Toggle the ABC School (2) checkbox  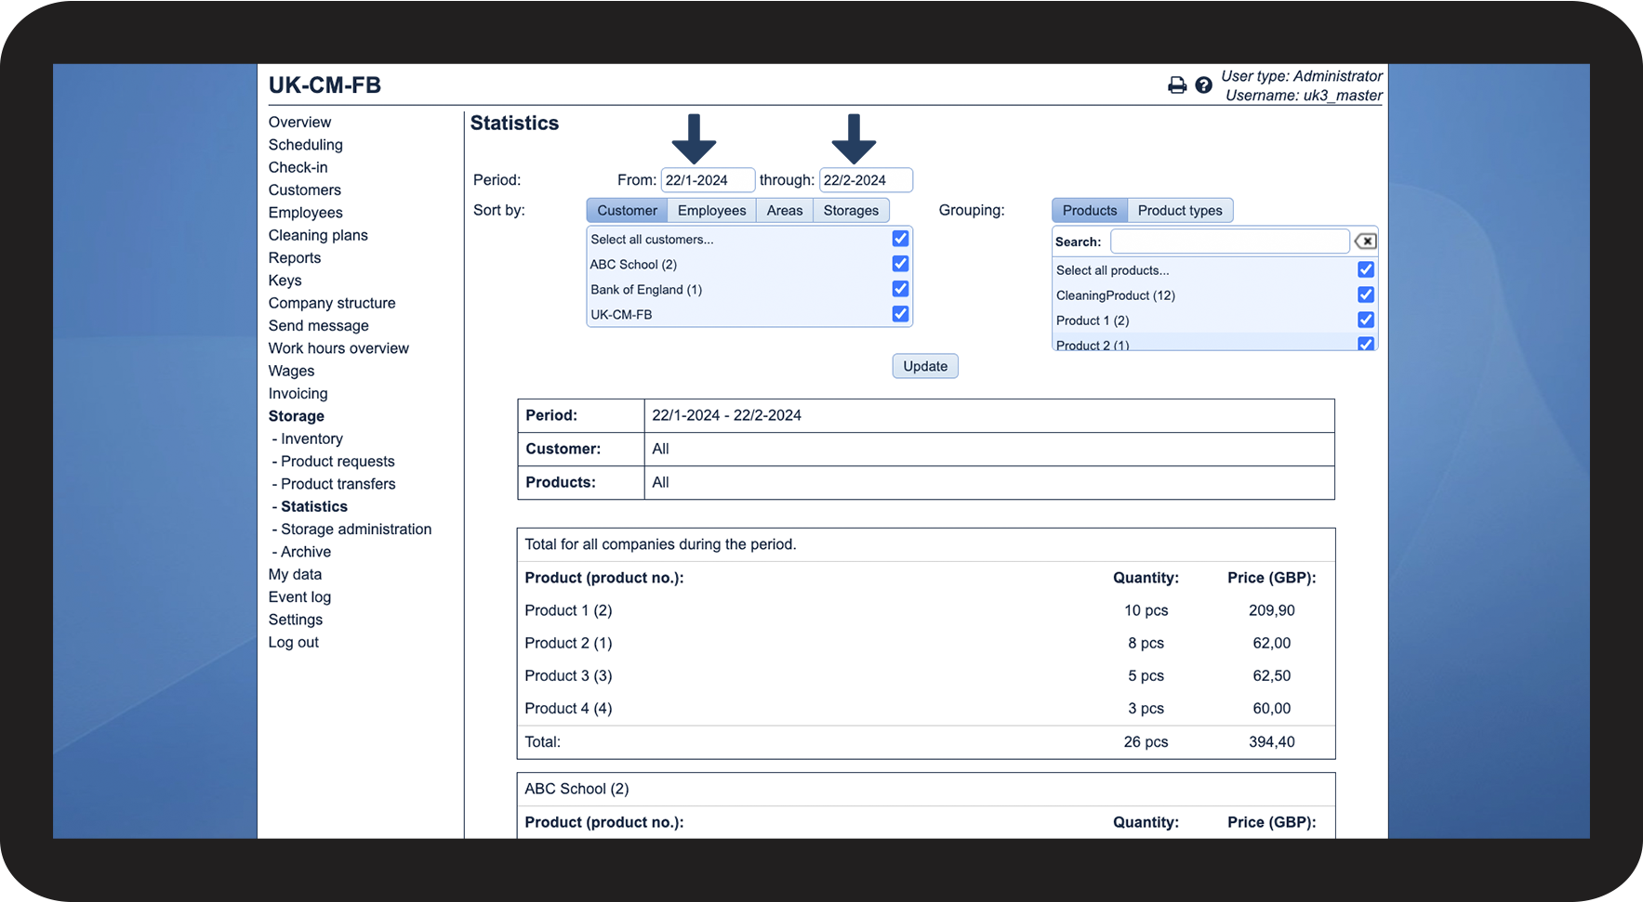pos(900,264)
